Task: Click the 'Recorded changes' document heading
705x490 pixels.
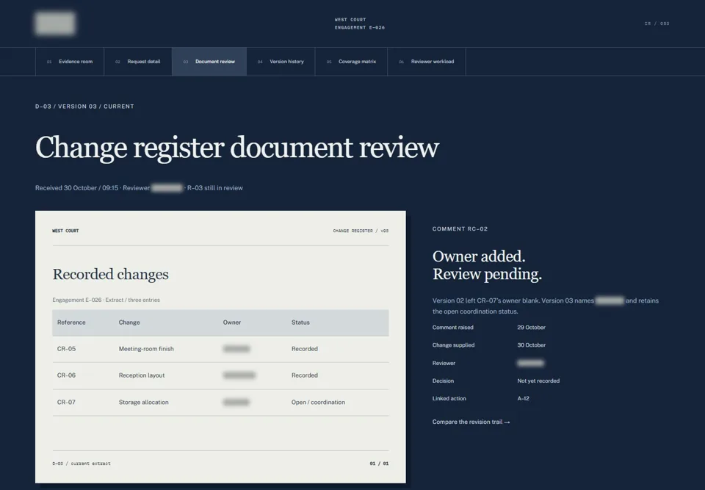Action: [x=111, y=274]
